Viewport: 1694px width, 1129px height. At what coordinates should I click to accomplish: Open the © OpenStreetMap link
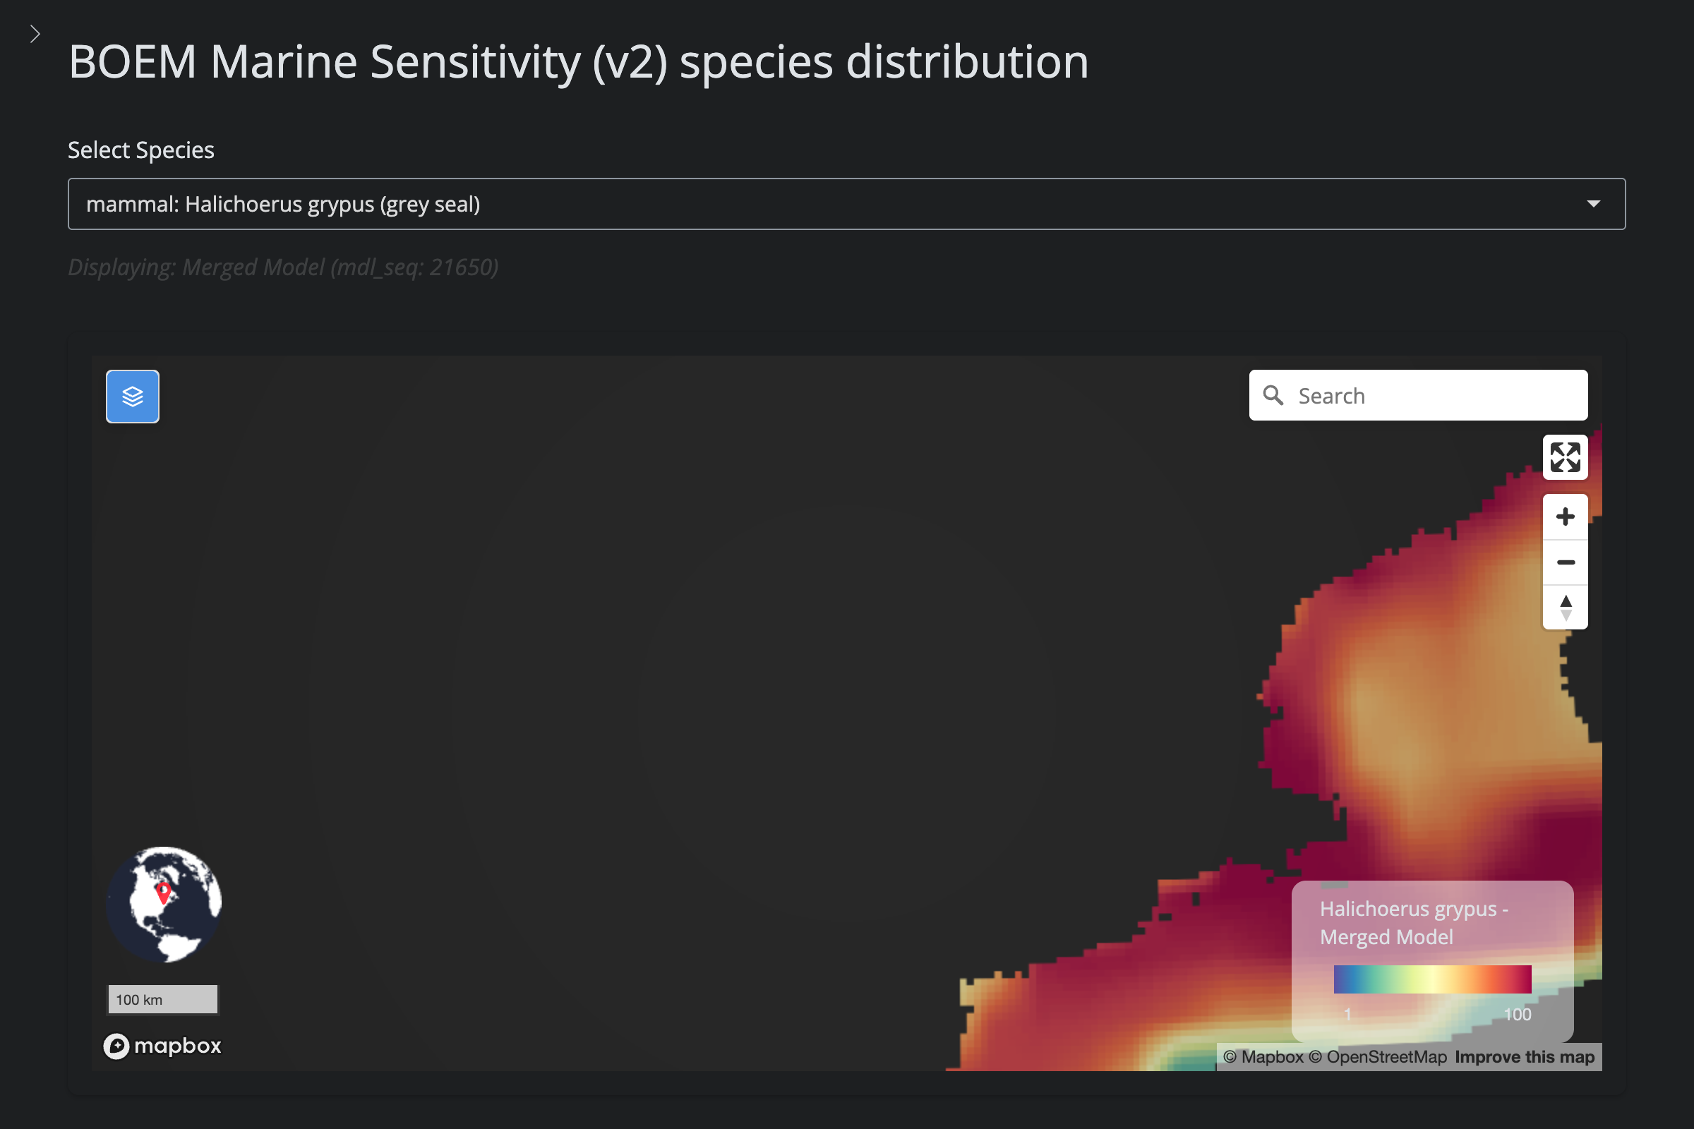coord(1377,1056)
